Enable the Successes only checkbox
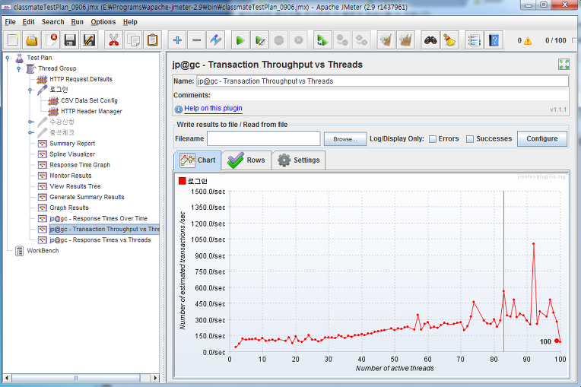This screenshot has height=387, width=581. pyautogui.click(x=470, y=139)
